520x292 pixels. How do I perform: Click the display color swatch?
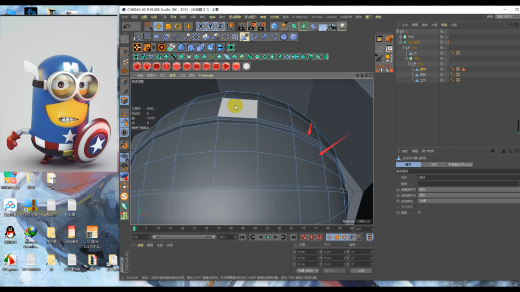pos(421,207)
